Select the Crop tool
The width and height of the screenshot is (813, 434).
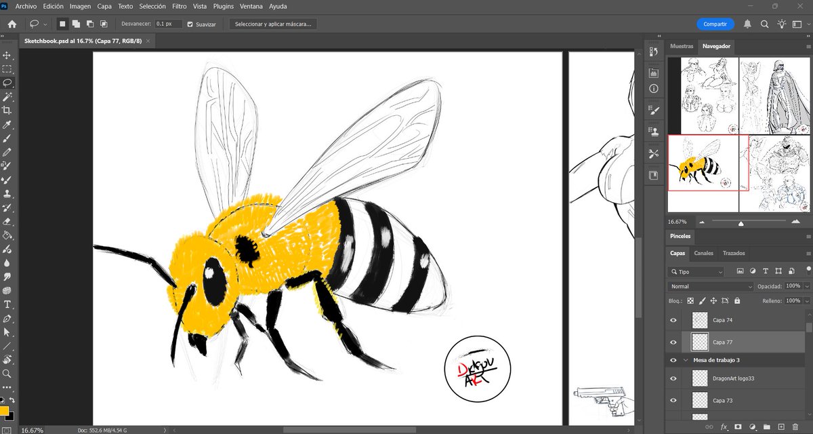point(7,110)
